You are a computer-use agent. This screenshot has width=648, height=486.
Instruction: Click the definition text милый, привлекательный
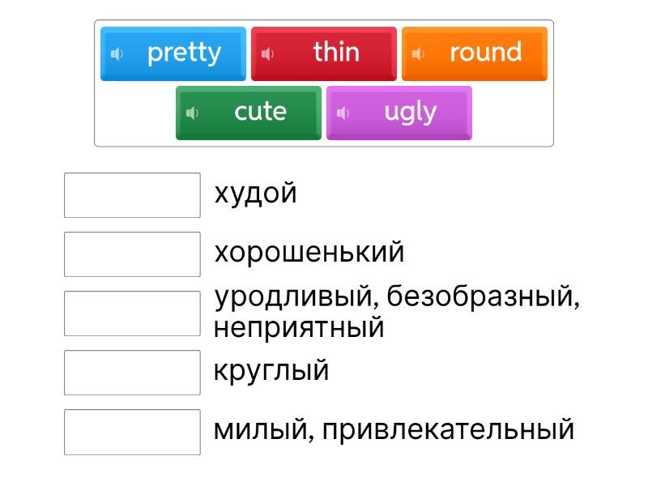coord(394,429)
